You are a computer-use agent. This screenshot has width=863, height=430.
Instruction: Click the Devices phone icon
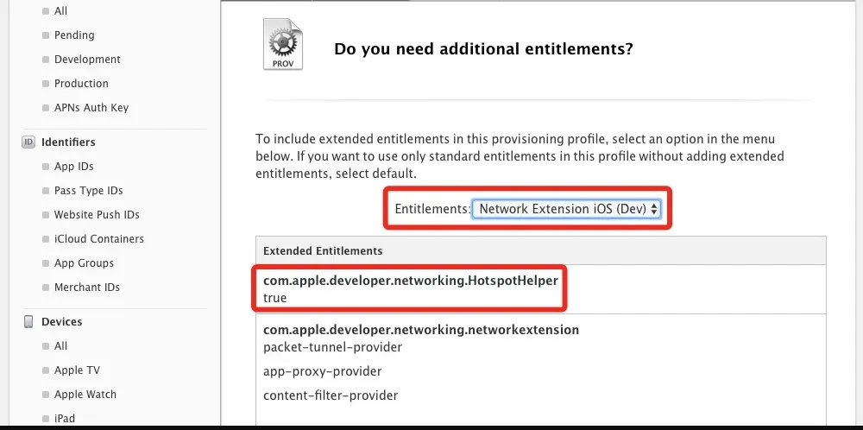[x=28, y=321]
